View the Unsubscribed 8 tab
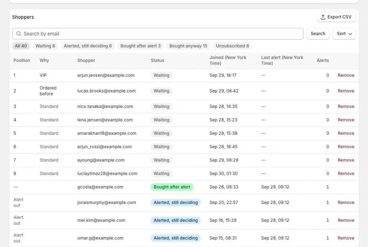The height and width of the screenshot is (247, 368). [232, 46]
